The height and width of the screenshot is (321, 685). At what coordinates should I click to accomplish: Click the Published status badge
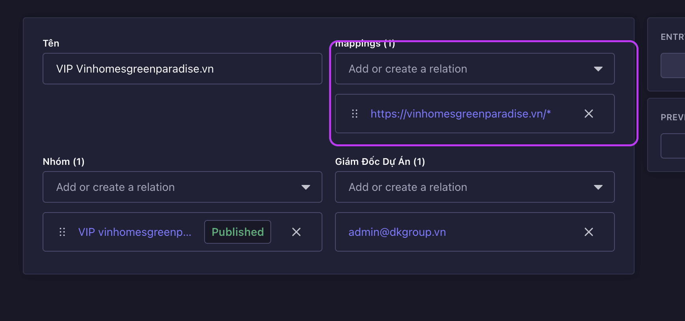[x=238, y=232]
